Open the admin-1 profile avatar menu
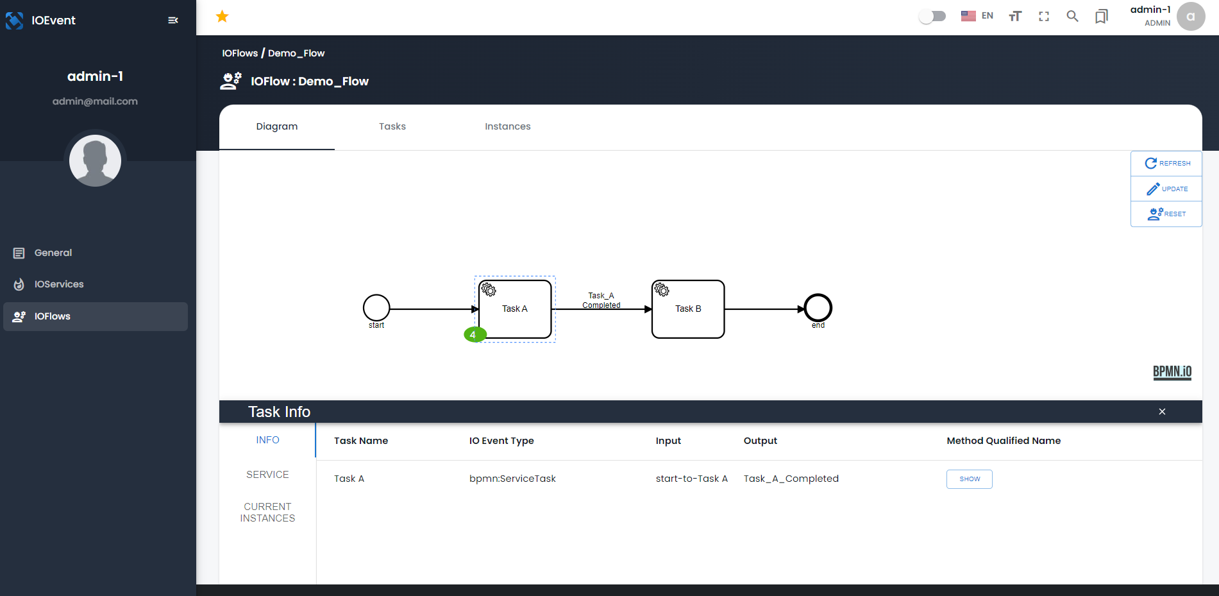 pos(1191,16)
